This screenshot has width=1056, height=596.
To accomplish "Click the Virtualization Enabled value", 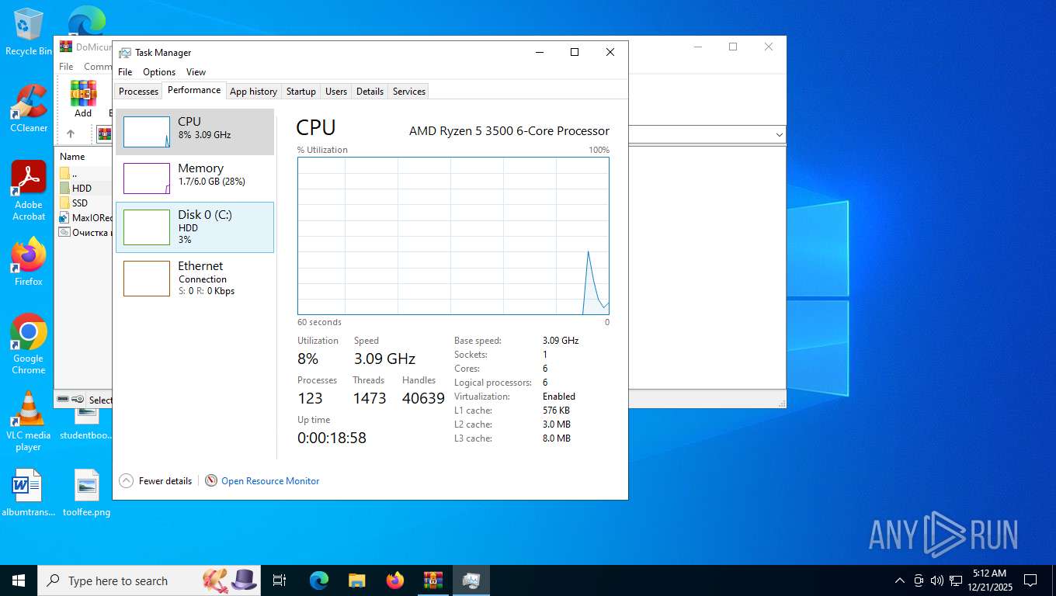I will tap(559, 396).
